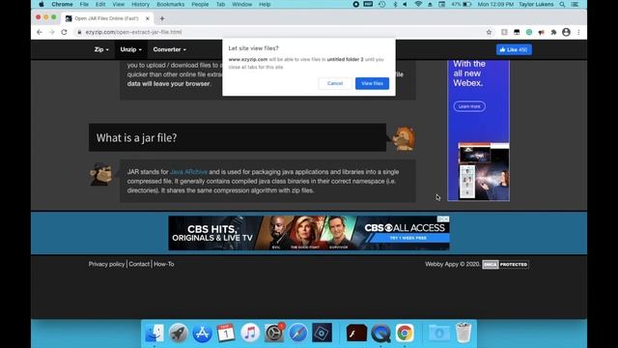Open the People menu

coord(200,4)
